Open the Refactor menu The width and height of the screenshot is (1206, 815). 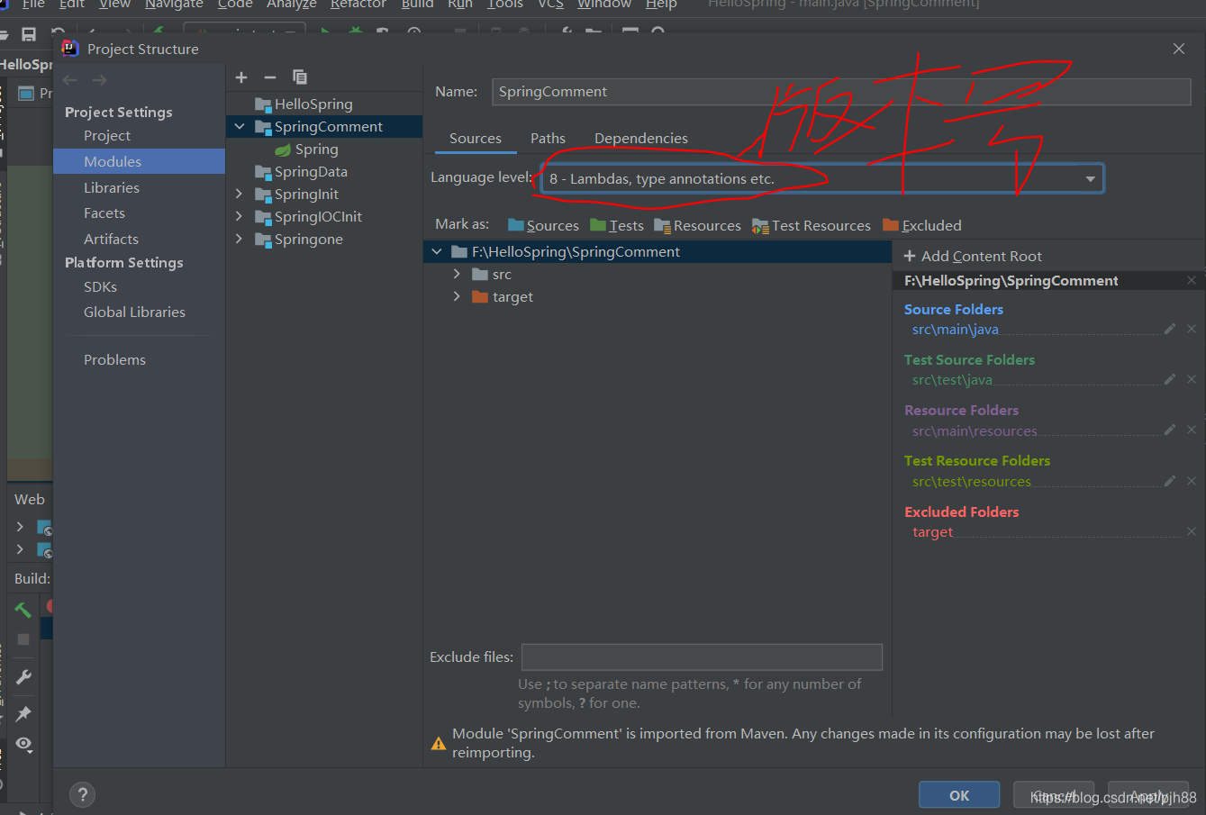(x=358, y=5)
